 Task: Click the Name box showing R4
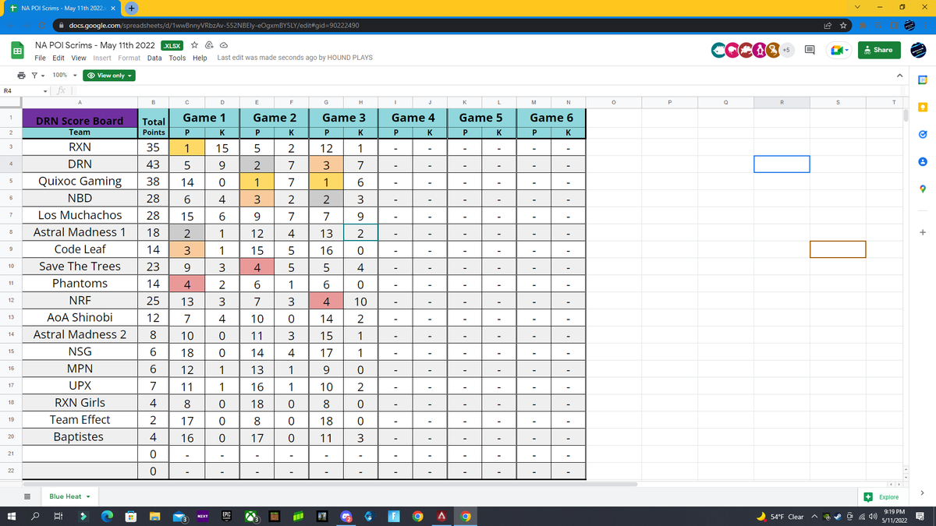pos(19,91)
